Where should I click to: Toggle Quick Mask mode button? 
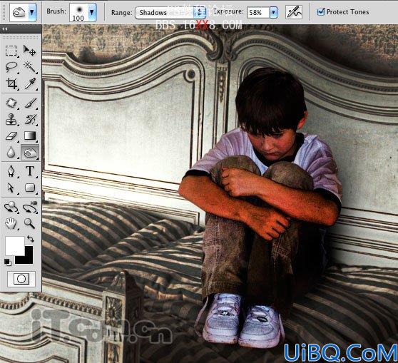21,279
